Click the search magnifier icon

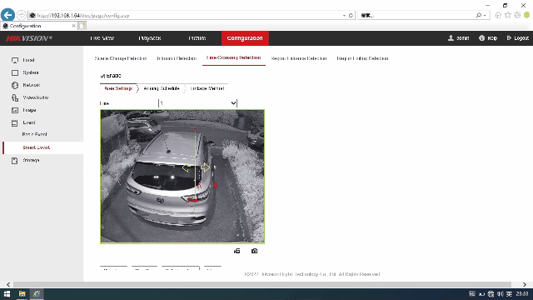pos(478,15)
